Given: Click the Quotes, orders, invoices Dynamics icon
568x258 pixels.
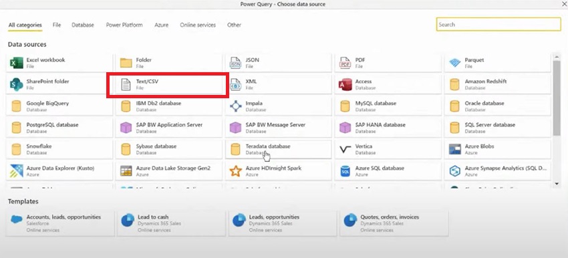Looking at the screenshot, I should pyautogui.click(x=350, y=220).
